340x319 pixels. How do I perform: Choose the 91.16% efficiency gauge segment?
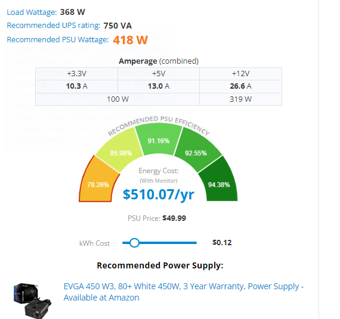click(x=159, y=139)
